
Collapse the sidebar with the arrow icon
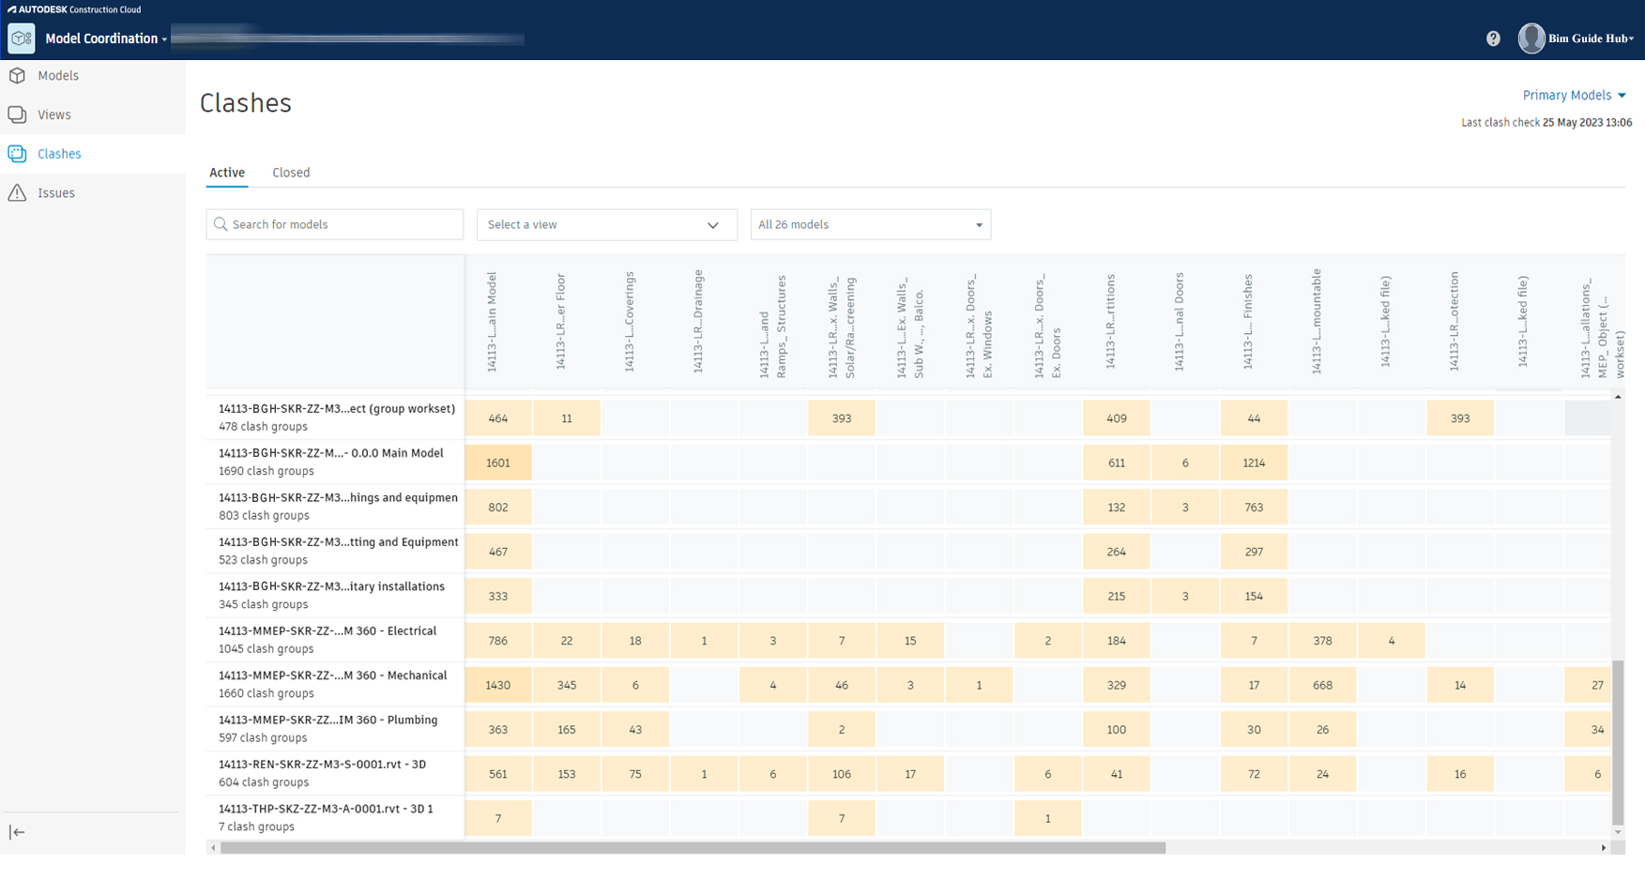[x=17, y=832]
